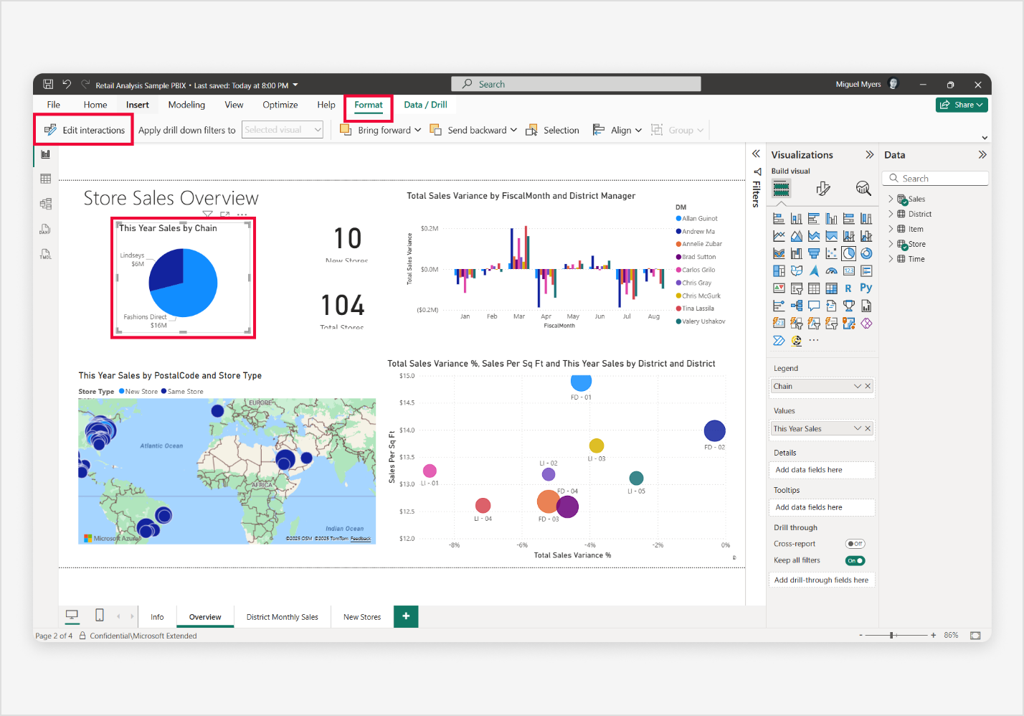Open the Modeling ribbon tab

point(186,104)
